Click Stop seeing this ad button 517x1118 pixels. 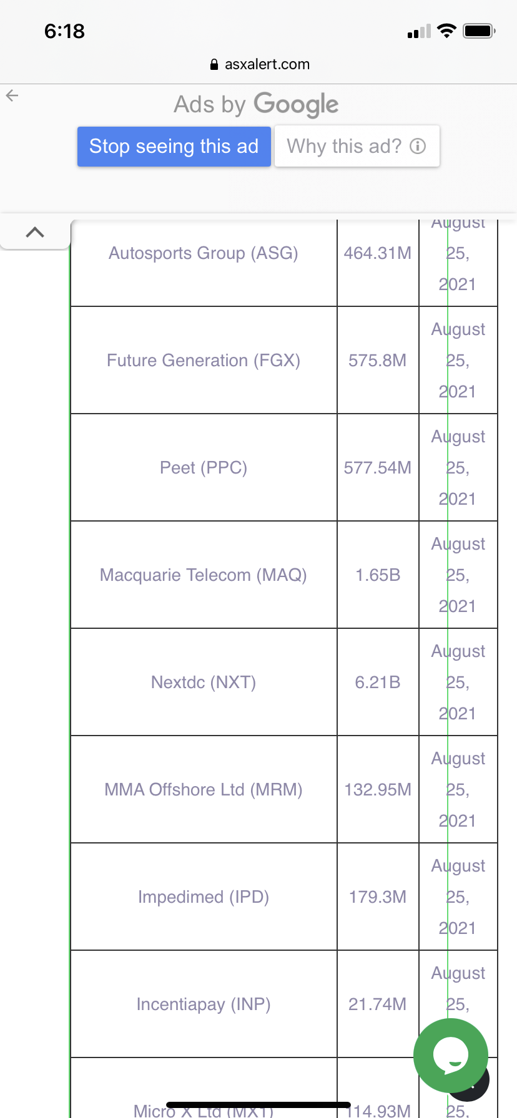click(174, 147)
